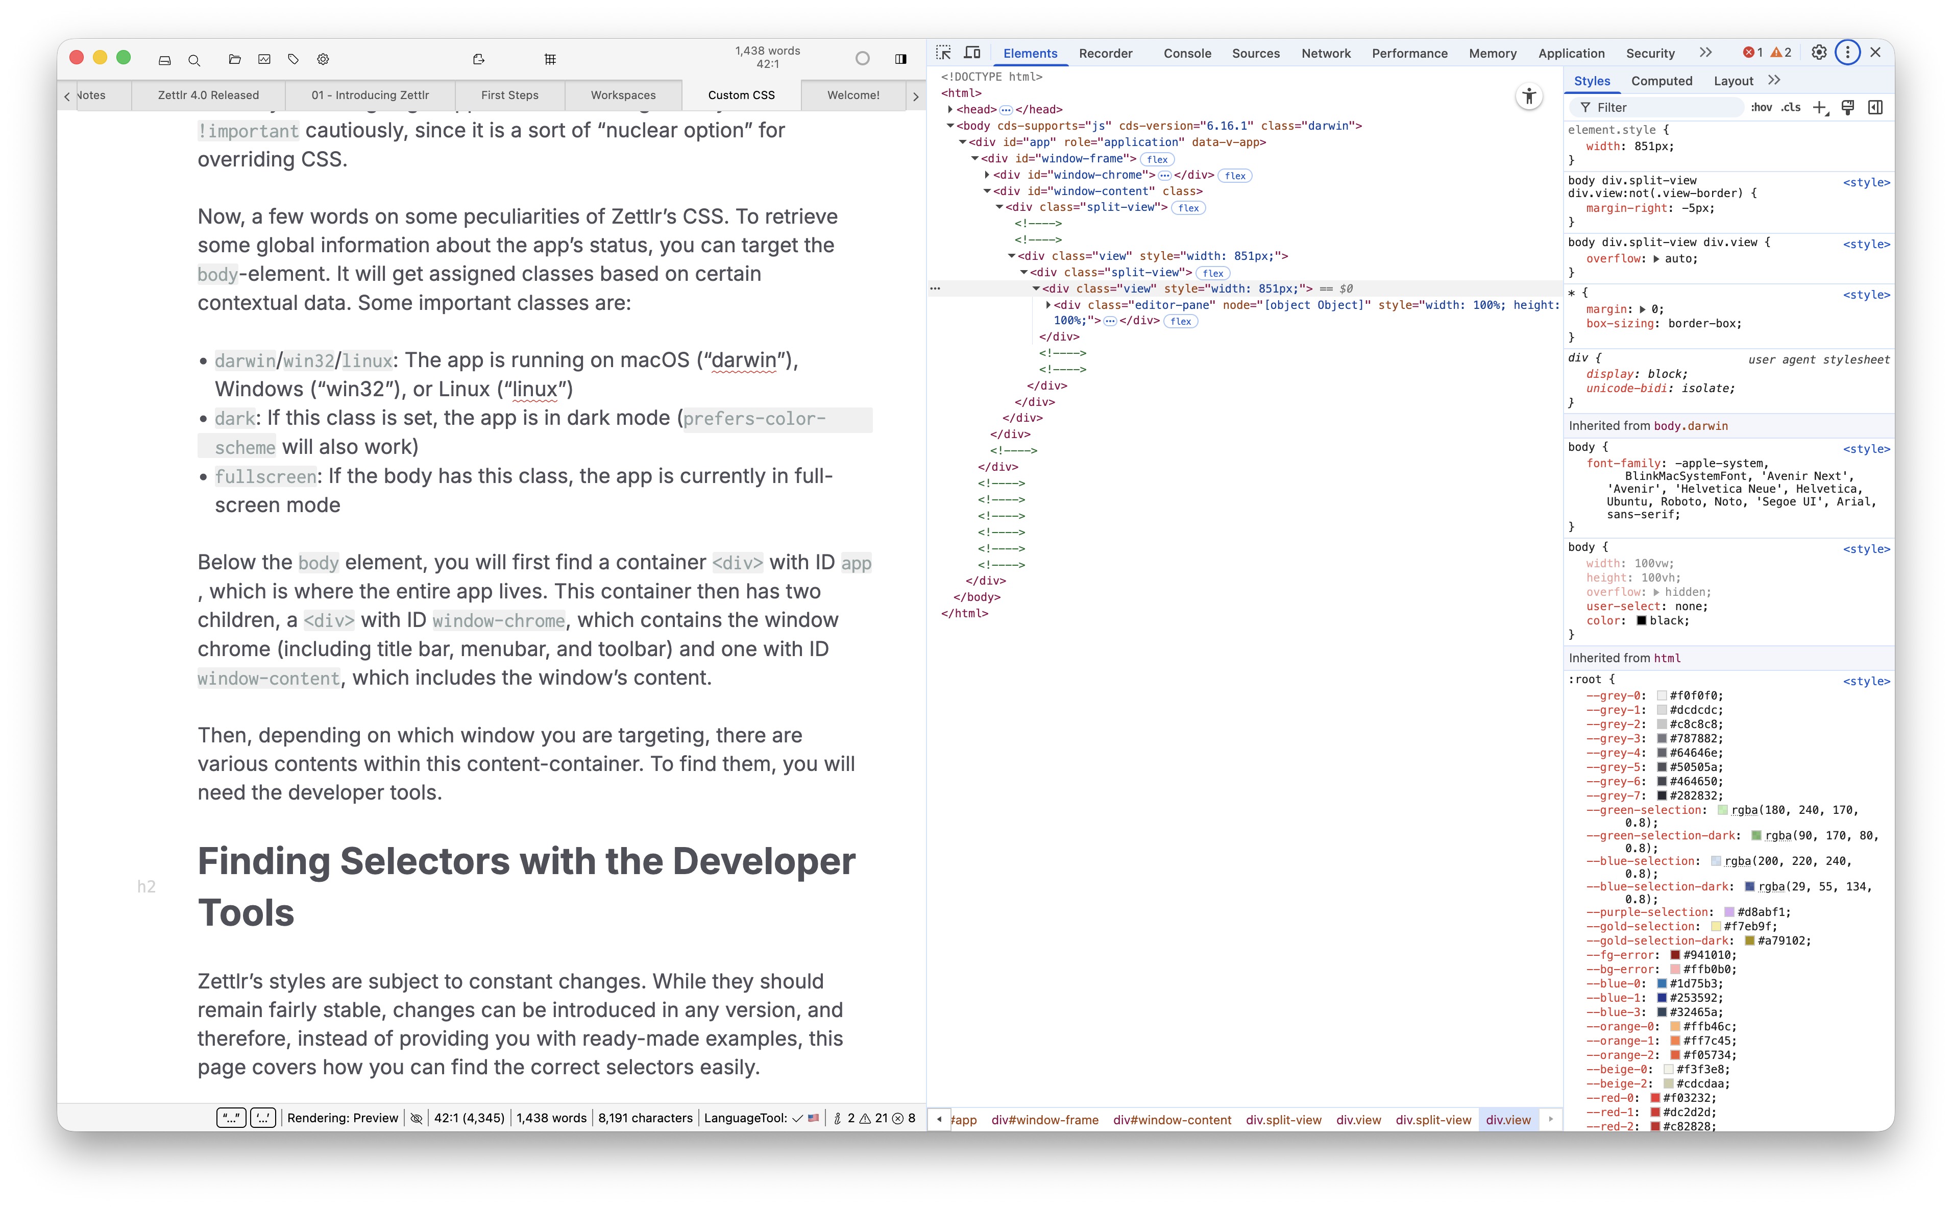Click the accessibility tree toggle button

tap(1529, 98)
